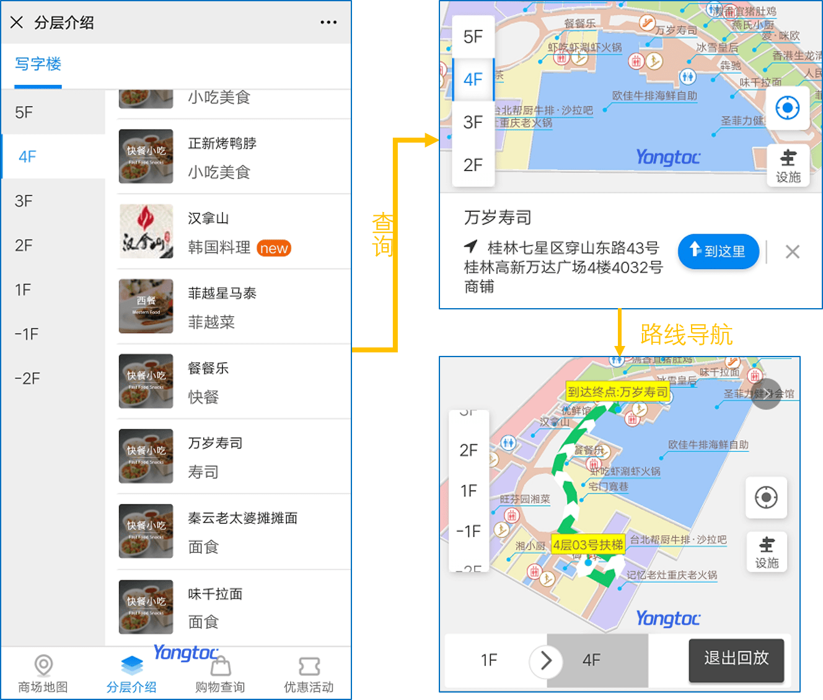Image resolution: width=823 pixels, height=700 pixels.
Task: Click the locate-me target icon on top map
Action: point(788,108)
